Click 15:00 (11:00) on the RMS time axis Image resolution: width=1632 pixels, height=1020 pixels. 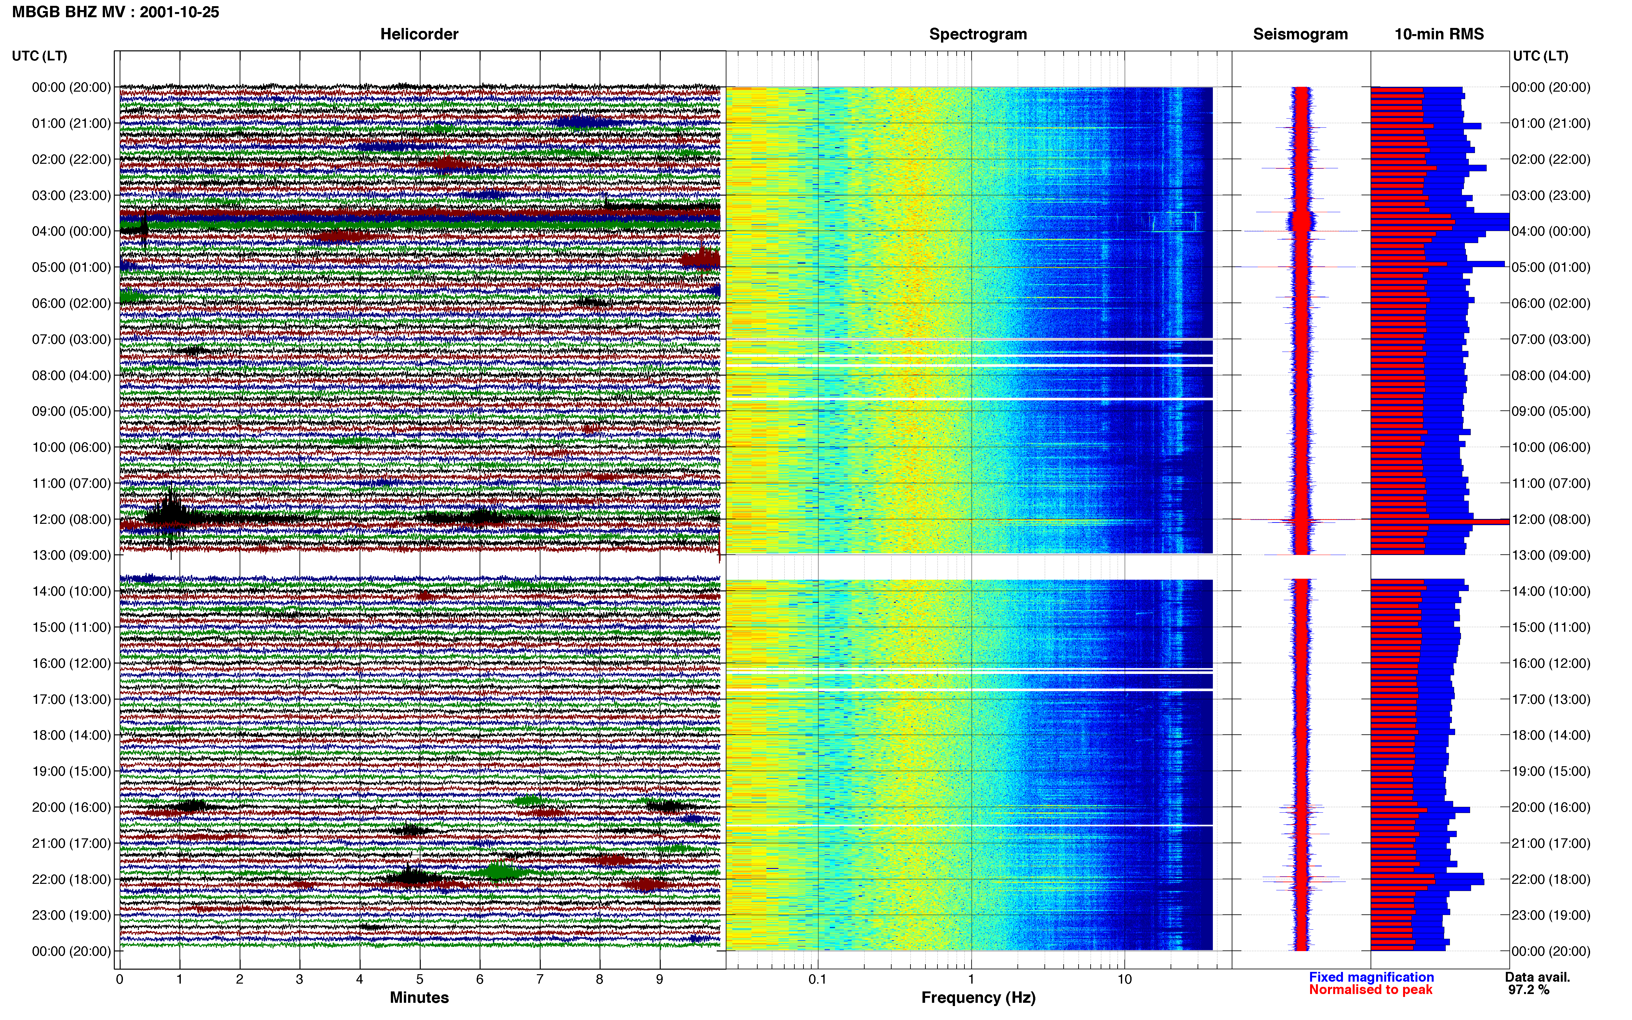pyautogui.click(x=1551, y=627)
